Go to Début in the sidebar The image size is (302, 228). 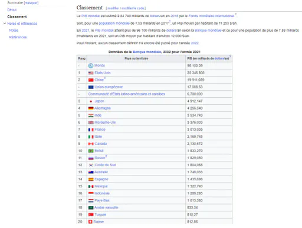coord(12,10)
